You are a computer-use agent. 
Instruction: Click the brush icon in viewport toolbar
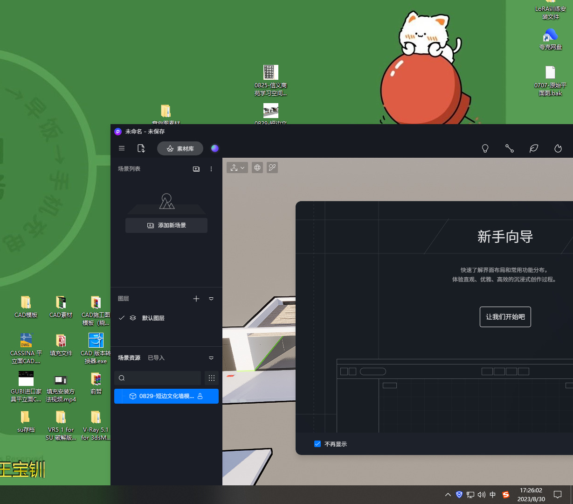click(x=272, y=168)
